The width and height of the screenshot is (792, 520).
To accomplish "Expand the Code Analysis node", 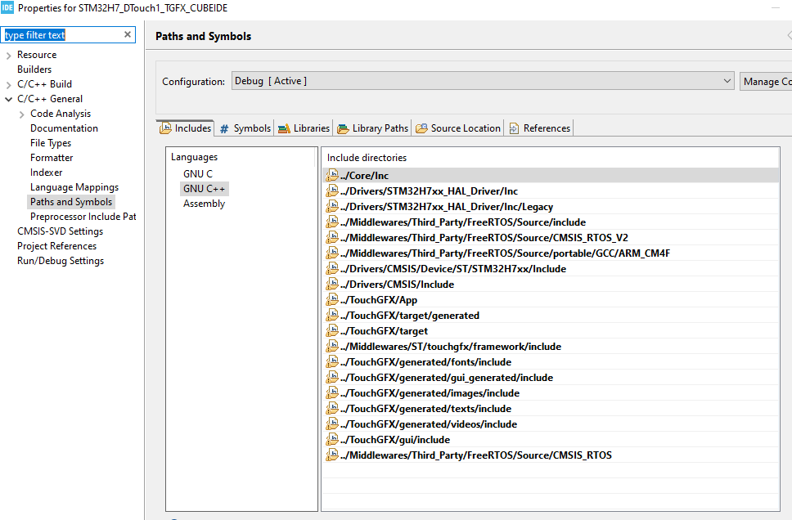I will pos(22,114).
